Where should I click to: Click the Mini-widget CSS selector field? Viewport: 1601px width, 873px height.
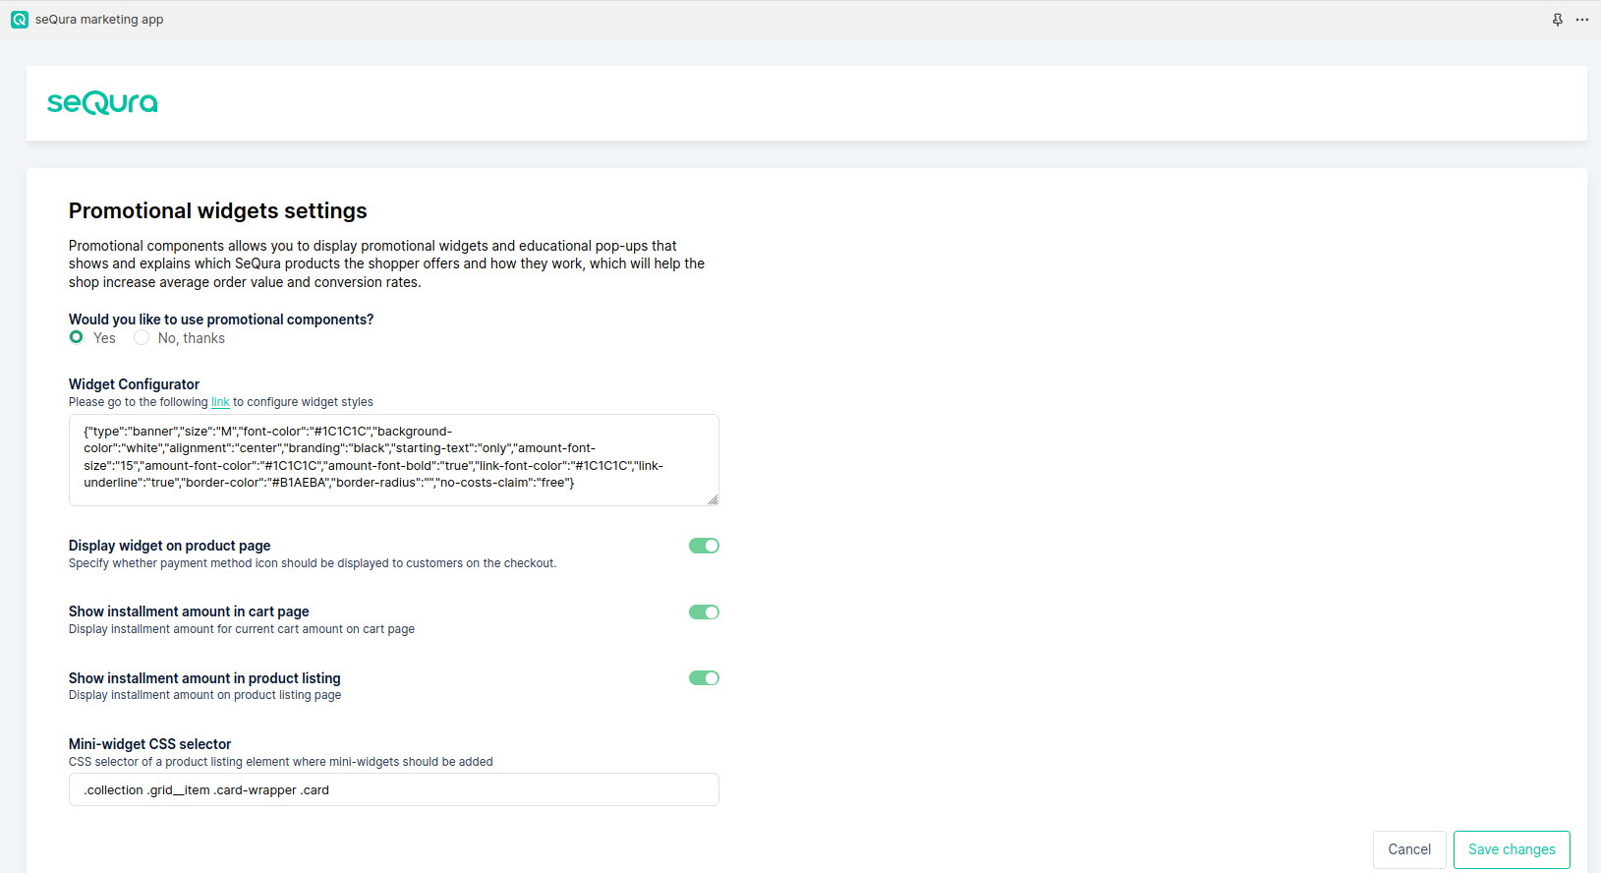click(x=394, y=789)
